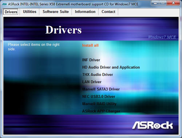The height and width of the screenshot is (138, 182).
Task: Open the Contact tab
Action: click(x=108, y=12)
